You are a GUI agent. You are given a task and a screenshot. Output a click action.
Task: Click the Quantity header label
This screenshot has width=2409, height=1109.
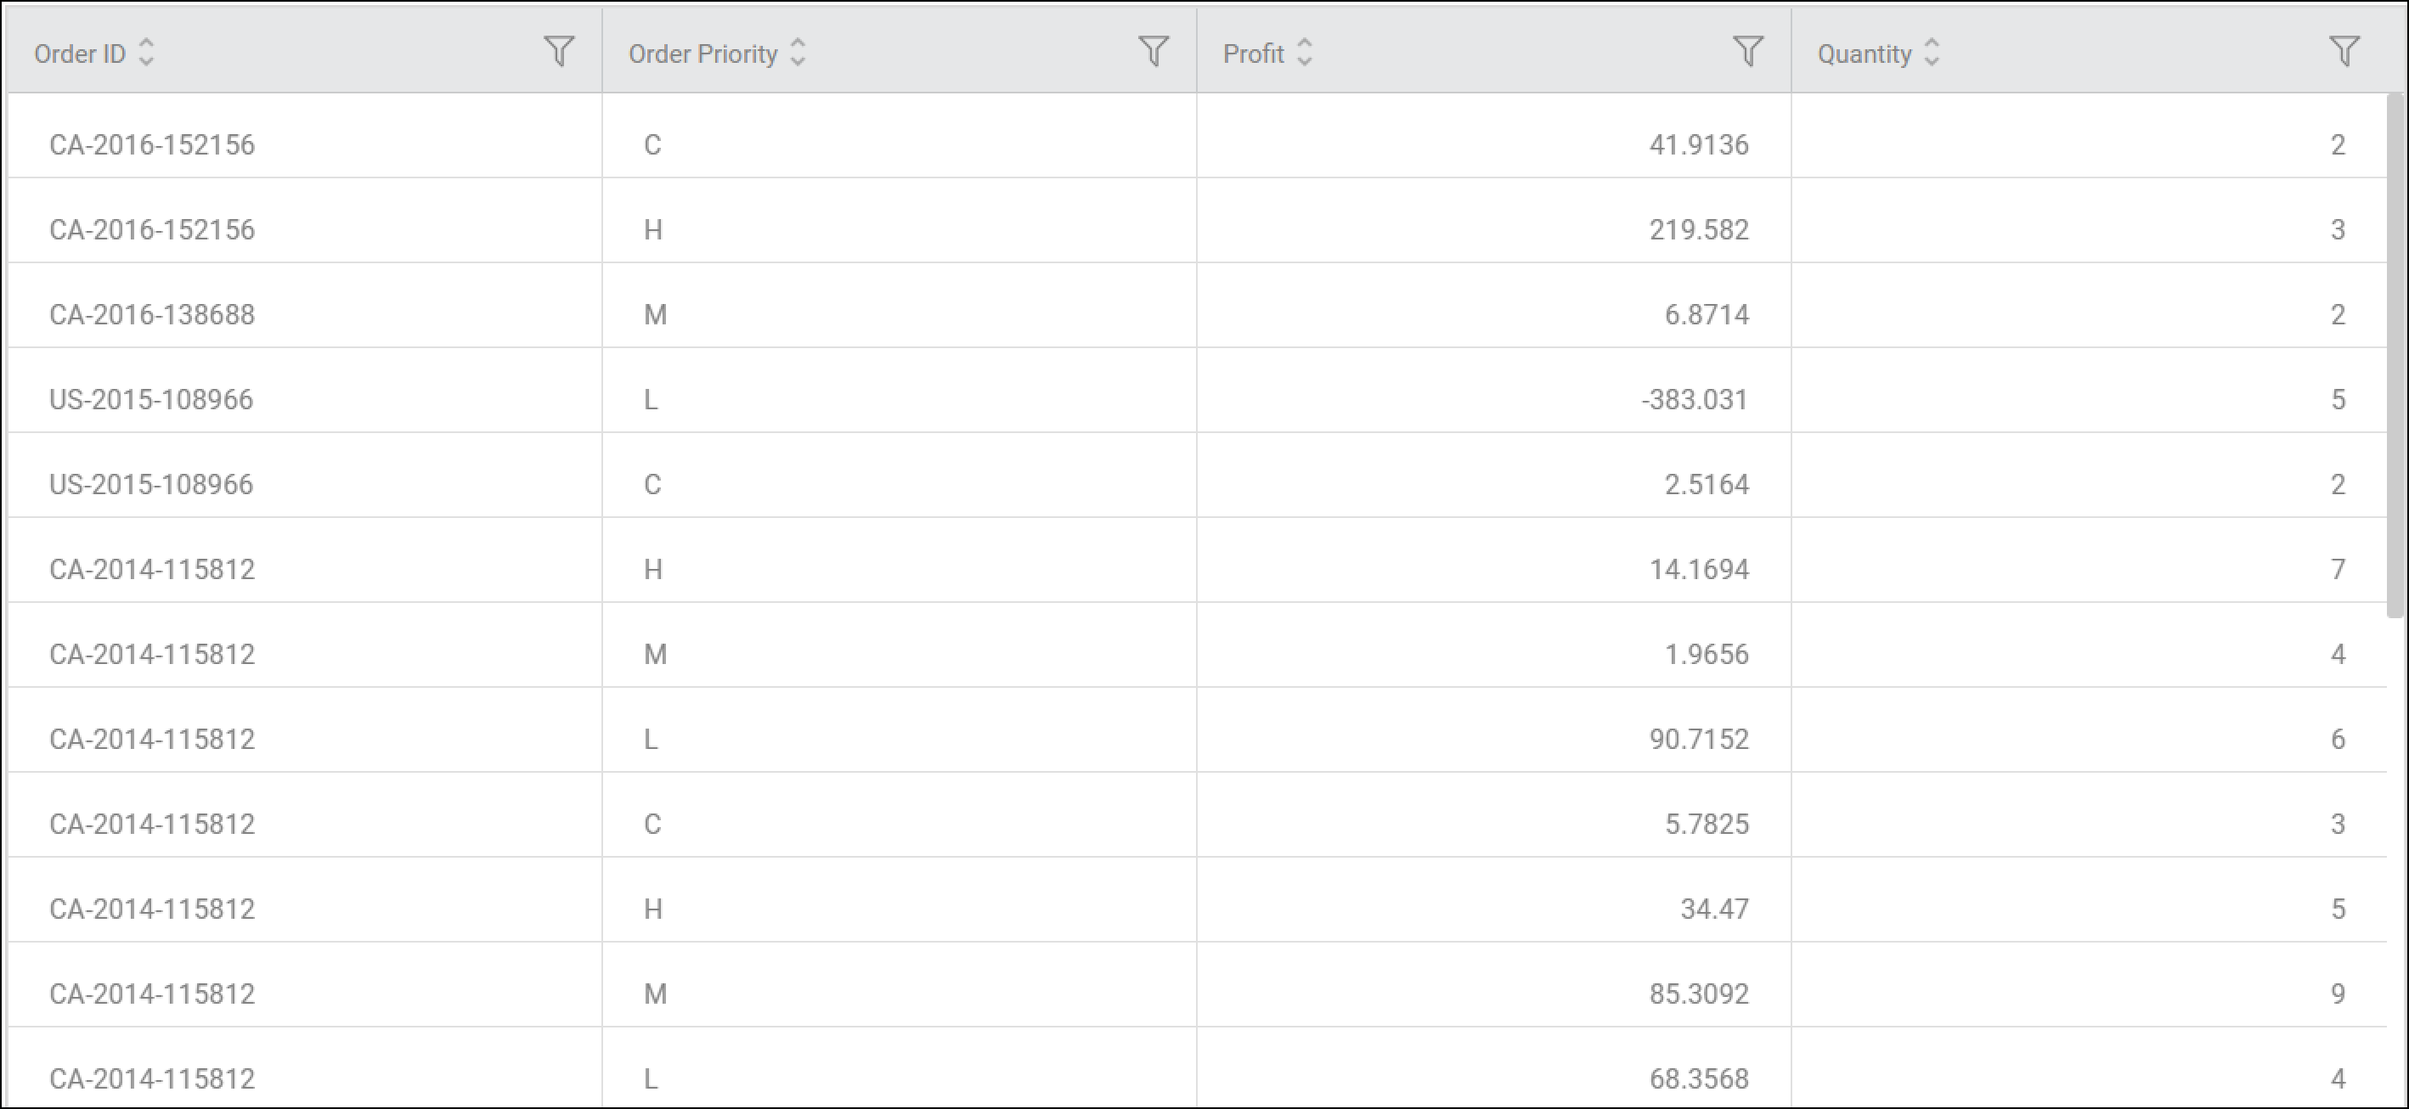click(1864, 54)
